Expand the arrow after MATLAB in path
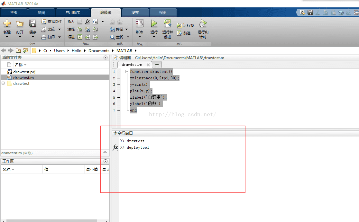359x222 pixels. [x=135, y=51]
